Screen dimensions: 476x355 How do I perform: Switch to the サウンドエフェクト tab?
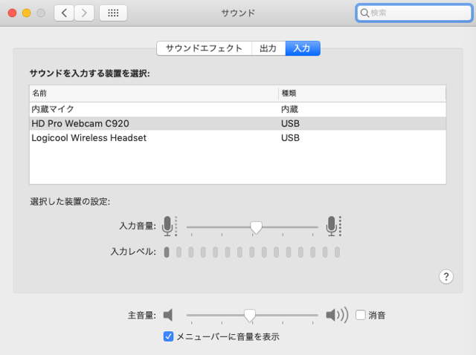(204, 48)
